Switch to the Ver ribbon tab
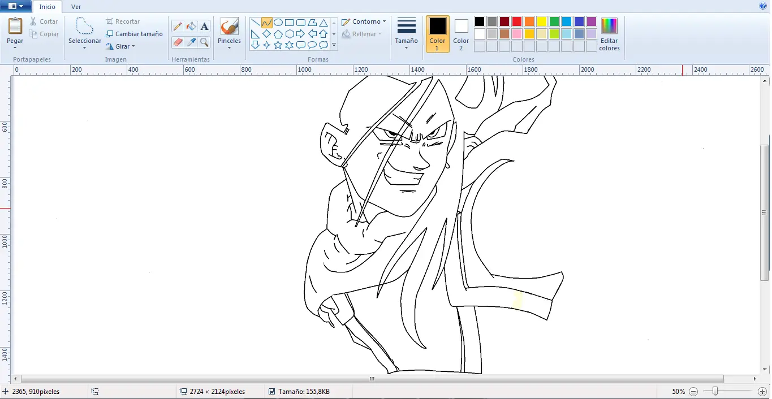Screen dimensions: 772x399 pos(76,7)
